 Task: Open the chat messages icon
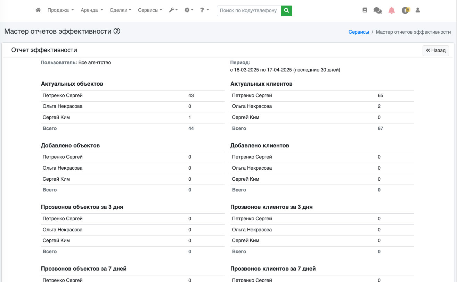point(377,10)
